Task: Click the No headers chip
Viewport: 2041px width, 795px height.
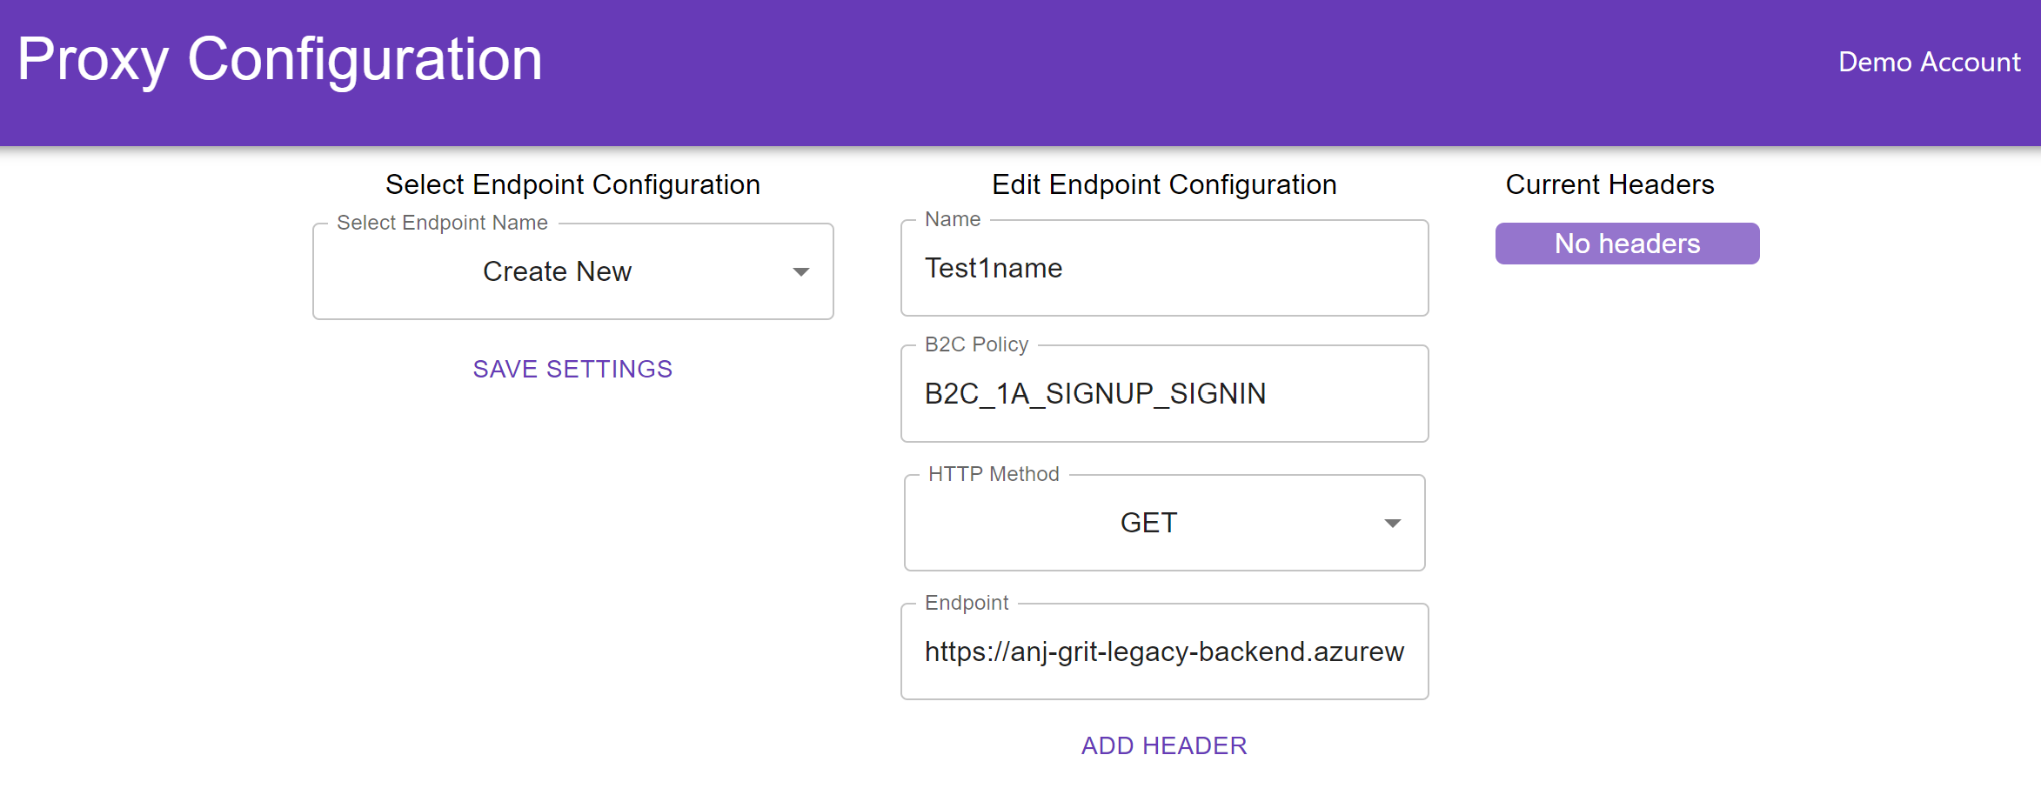Action: 1627,244
